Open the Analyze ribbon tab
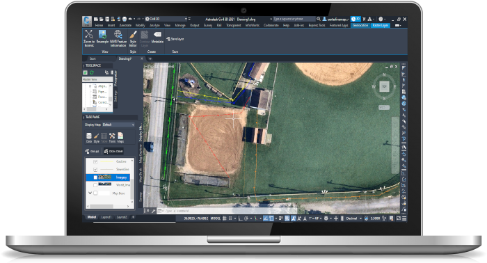The height and width of the screenshot is (263, 487). coord(154,25)
